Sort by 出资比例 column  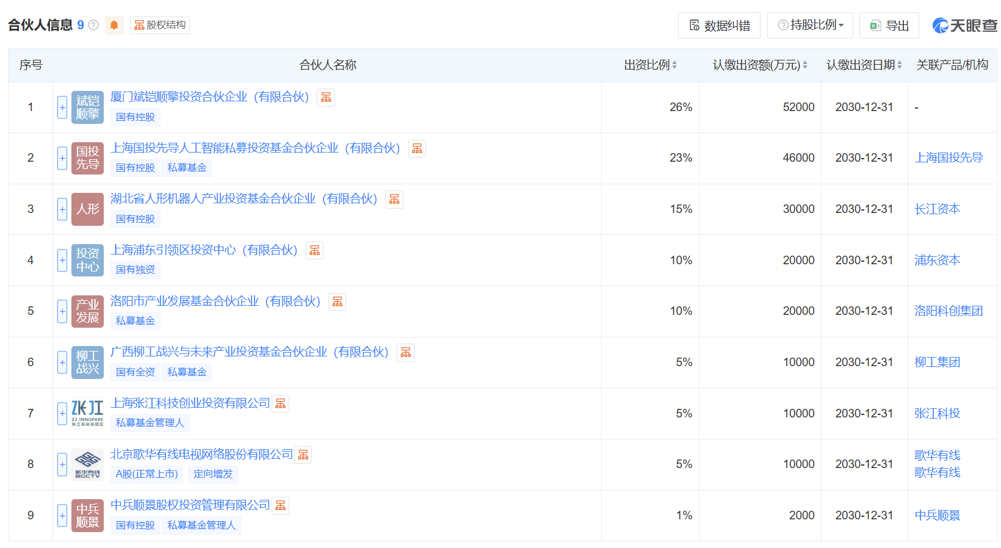[650, 65]
